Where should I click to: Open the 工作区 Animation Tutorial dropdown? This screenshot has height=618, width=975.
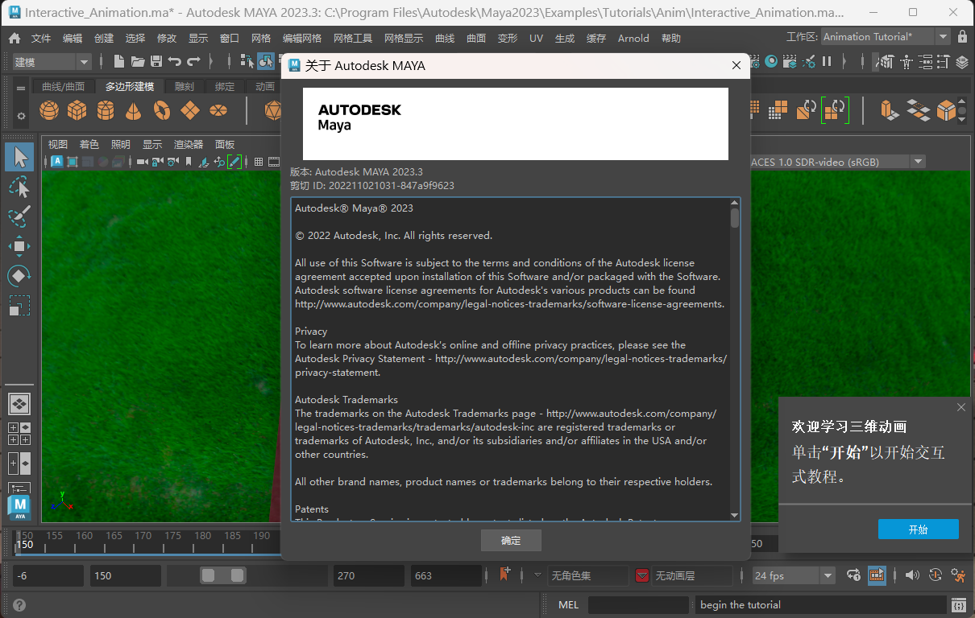click(886, 37)
